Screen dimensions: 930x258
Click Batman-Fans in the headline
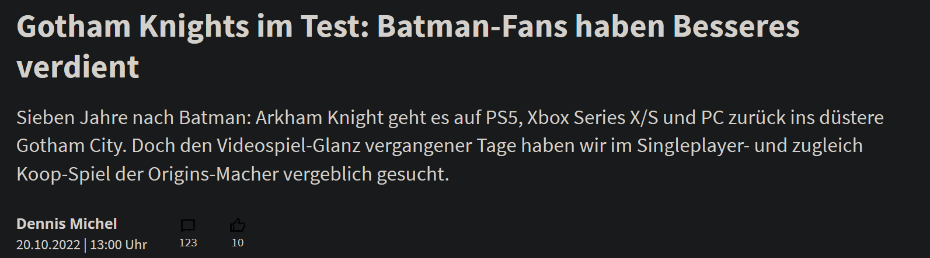tap(472, 27)
